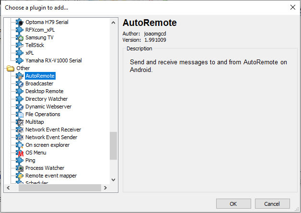The height and width of the screenshot is (213, 301).
Task: Click the Network Event Sender icon
Action: (20, 137)
